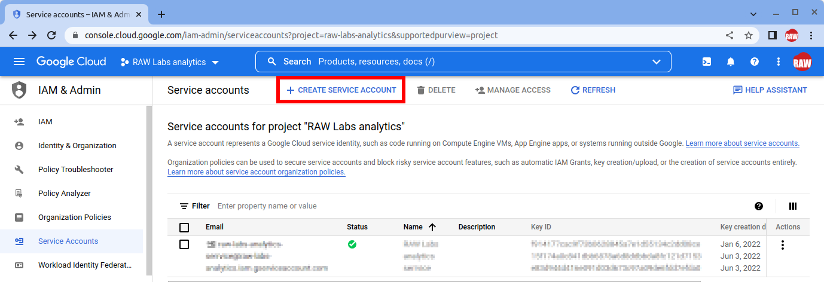824x282 pixels.
Task: Click the Key ID column header
Action: pyautogui.click(x=541, y=227)
